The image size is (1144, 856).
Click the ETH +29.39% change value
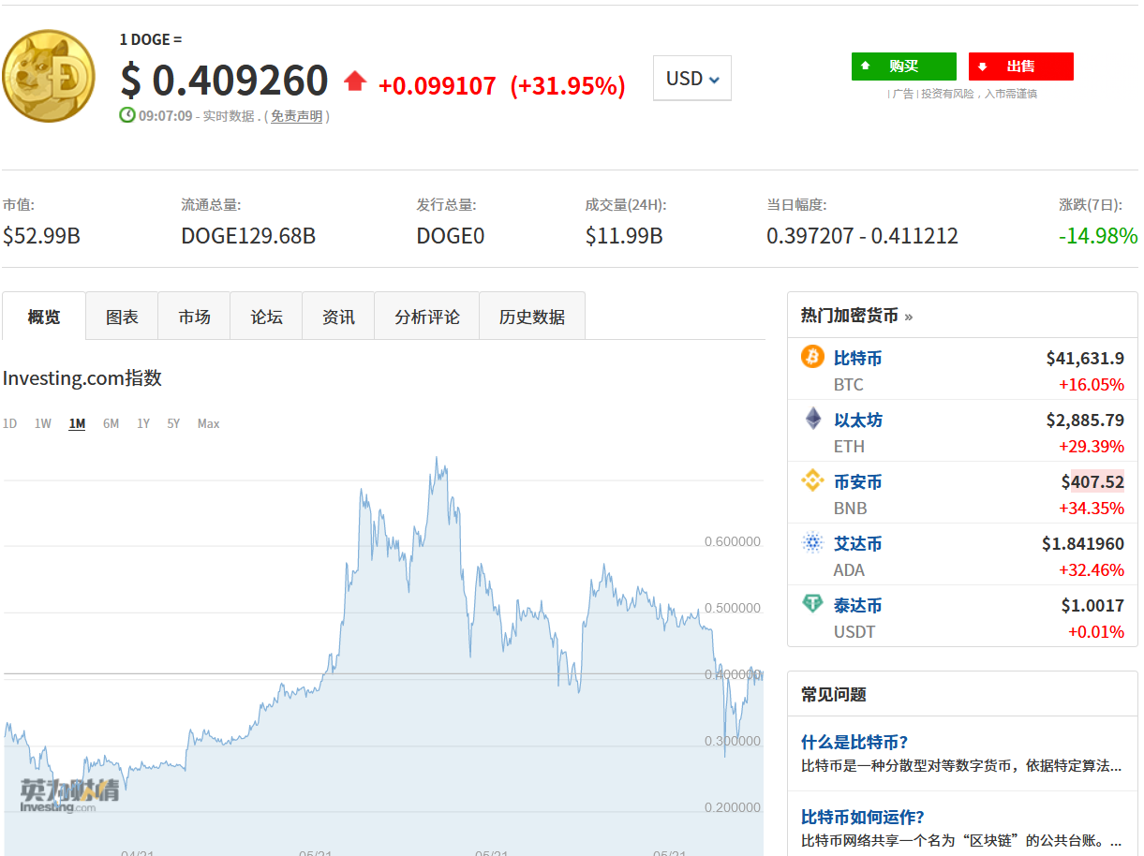click(x=1092, y=446)
